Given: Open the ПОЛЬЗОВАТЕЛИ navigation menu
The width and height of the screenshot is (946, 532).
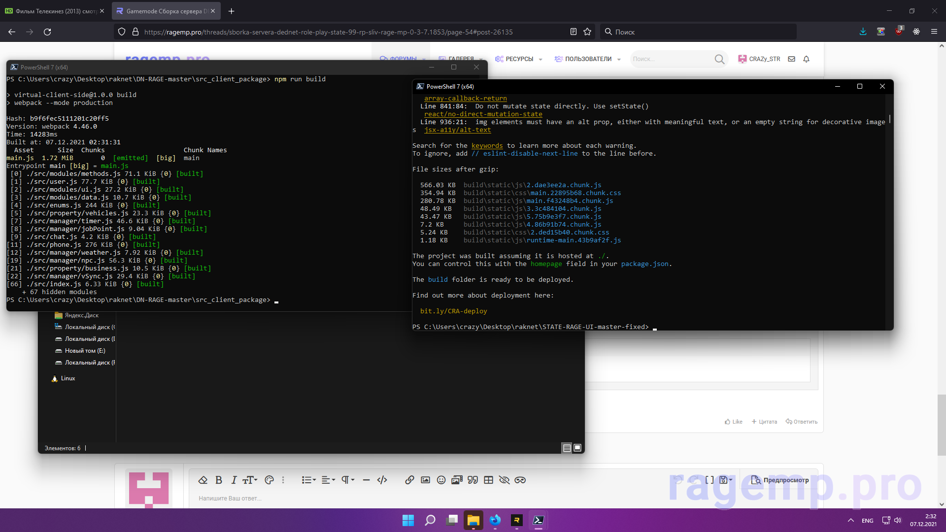Looking at the screenshot, I should [588, 59].
